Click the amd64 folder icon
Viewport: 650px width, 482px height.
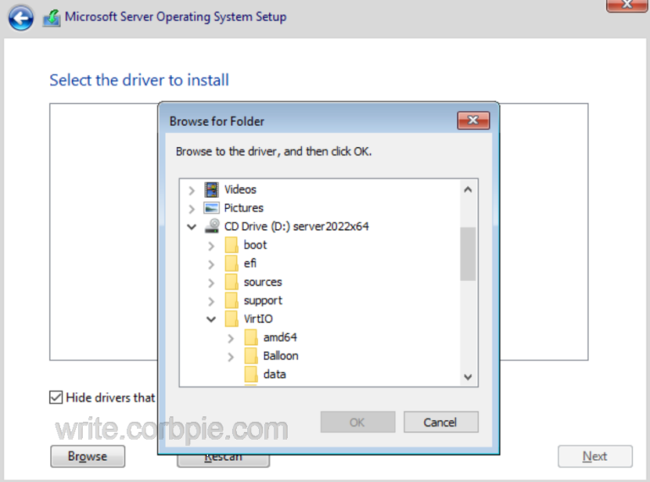coord(251,337)
